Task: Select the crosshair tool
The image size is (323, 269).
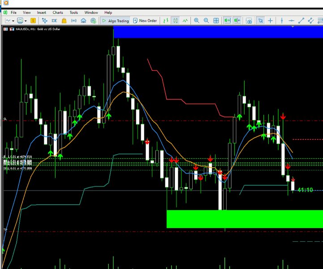Action: click(x=270, y=21)
